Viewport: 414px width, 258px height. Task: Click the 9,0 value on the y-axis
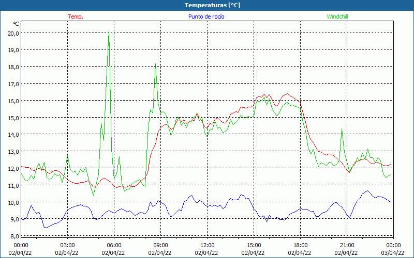[x=15, y=219]
